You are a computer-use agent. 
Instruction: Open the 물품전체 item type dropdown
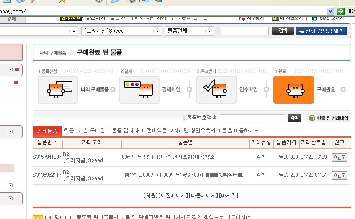210,31
